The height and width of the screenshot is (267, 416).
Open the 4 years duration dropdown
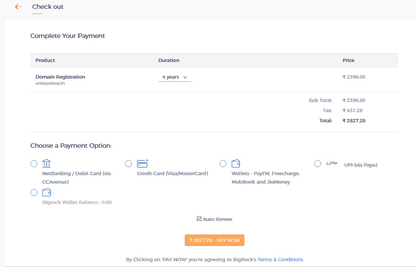(175, 77)
